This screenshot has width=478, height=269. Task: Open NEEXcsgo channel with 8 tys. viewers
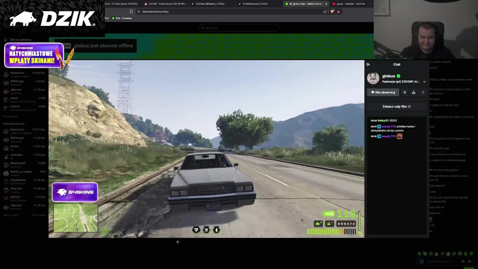point(24,82)
